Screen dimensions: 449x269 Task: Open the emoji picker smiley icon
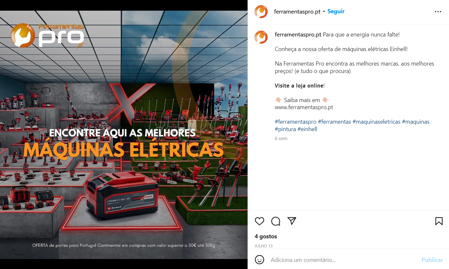click(260, 260)
